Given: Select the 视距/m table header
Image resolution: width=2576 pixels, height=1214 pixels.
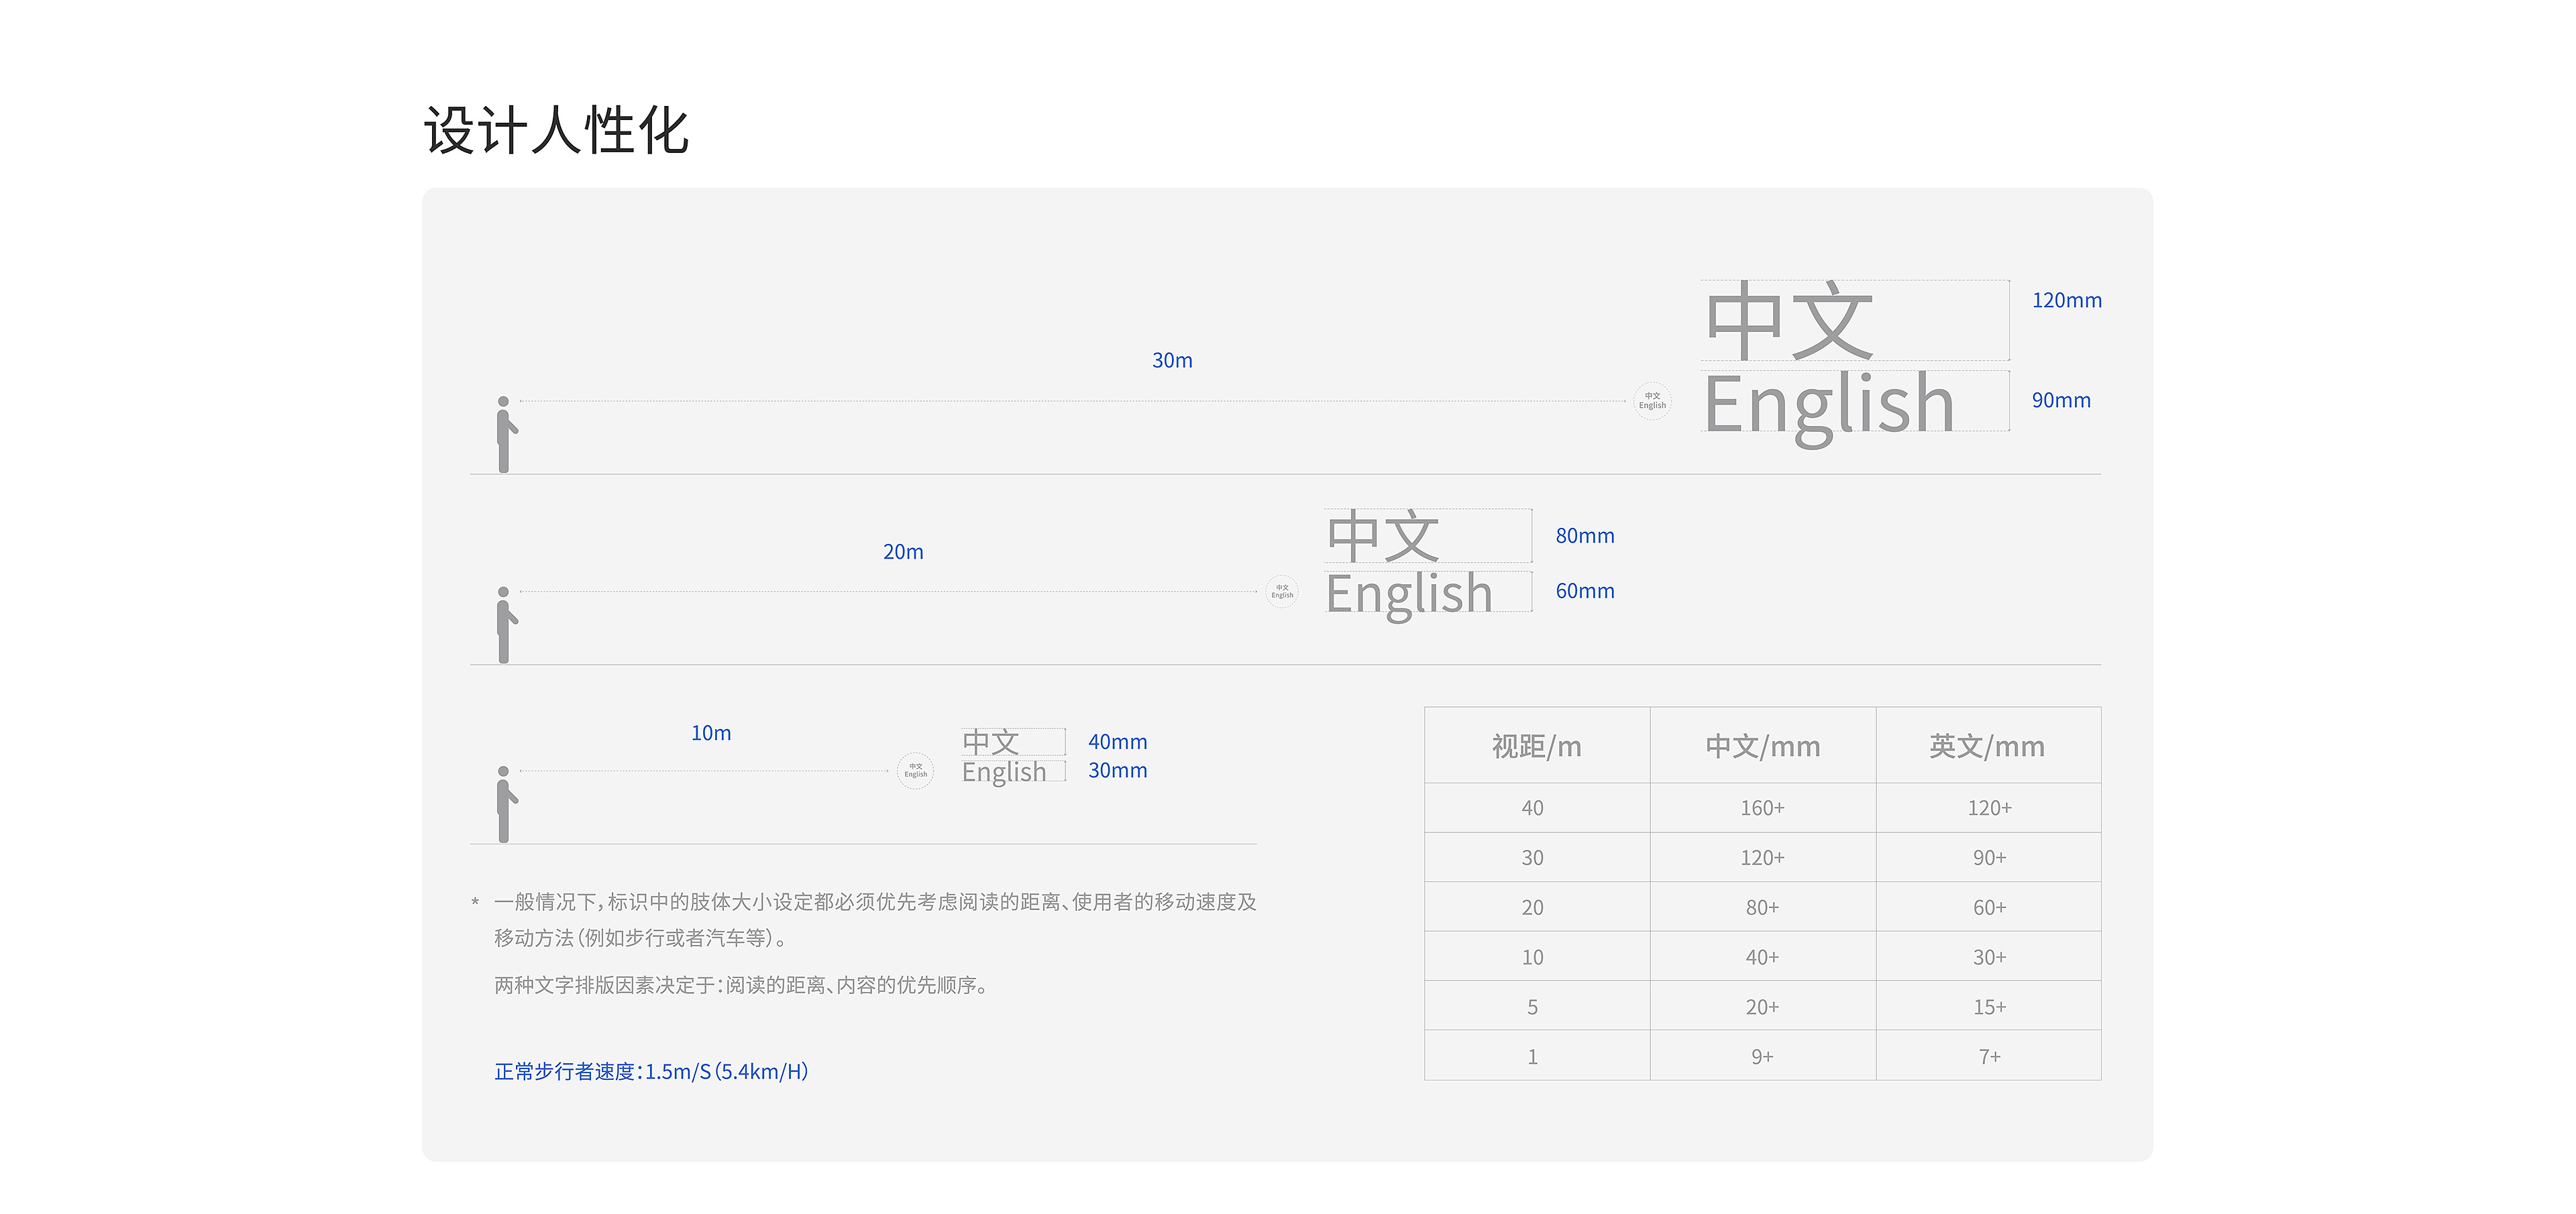Looking at the screenshot, I should point(1536,746).
